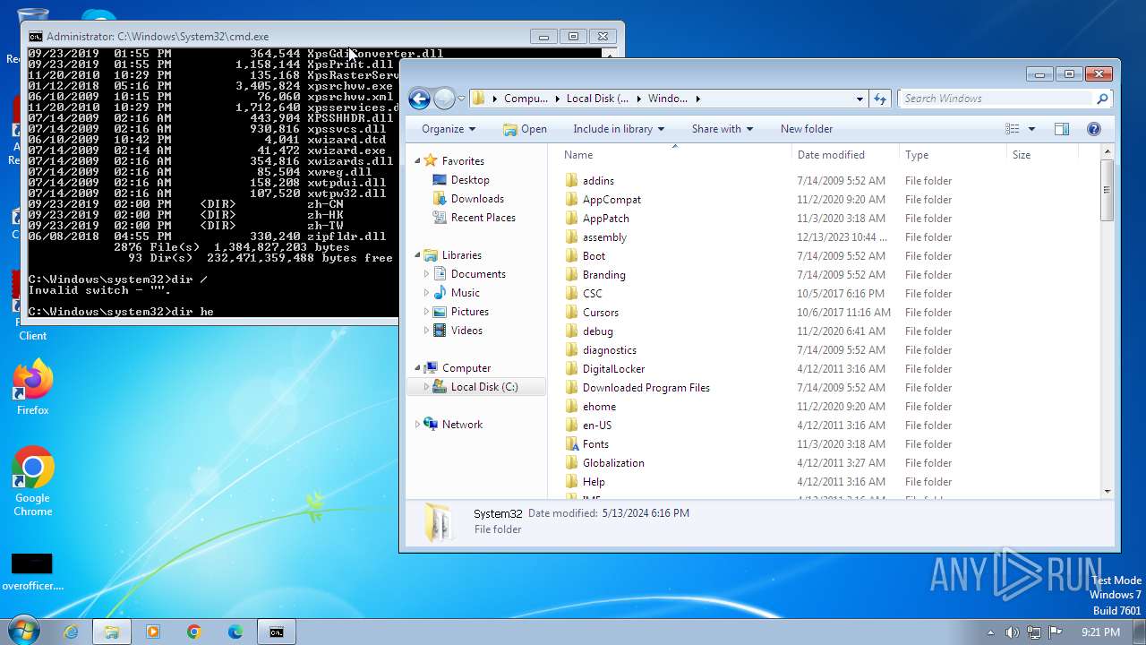Select the Downloaded Program Files folder
The width and height of the screenshot is (1146, 645).
click(x=830, y=388)
